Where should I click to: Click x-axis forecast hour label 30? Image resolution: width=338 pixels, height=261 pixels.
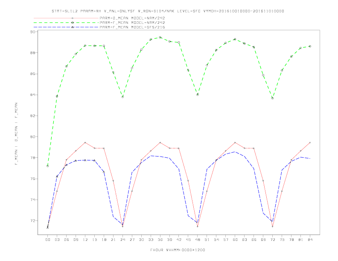coord(141,240)
